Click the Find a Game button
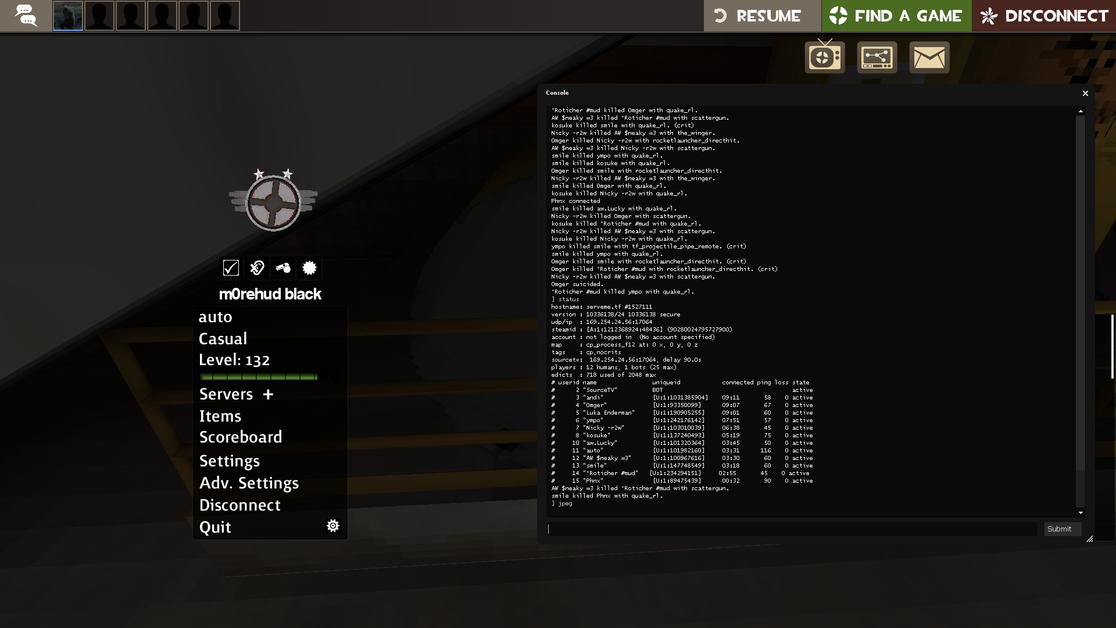1116x628 pixels. (x=896, y=16)
